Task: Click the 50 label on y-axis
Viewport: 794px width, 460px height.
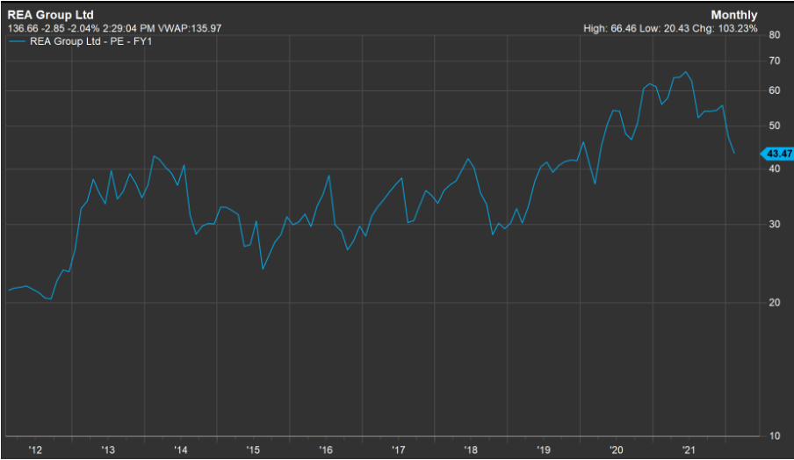Action: 775,126
